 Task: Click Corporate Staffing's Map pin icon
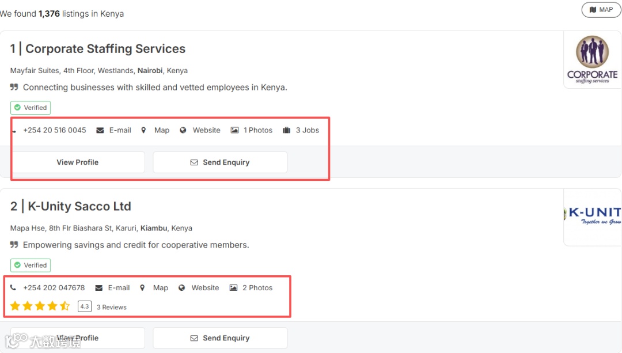coord(143,130)
